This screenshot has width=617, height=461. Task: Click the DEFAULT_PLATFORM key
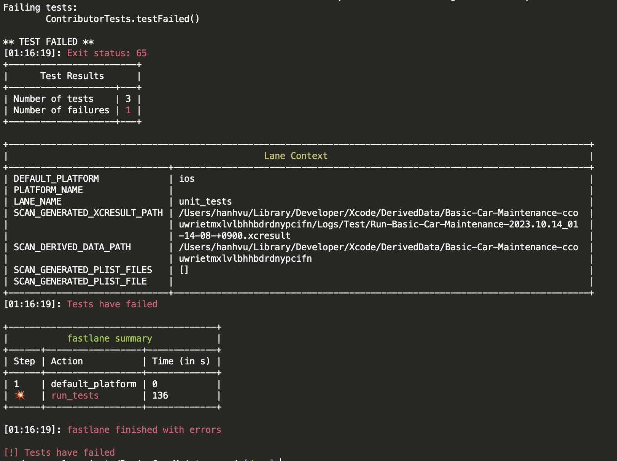pyautogui.click(x=56, y=179)
